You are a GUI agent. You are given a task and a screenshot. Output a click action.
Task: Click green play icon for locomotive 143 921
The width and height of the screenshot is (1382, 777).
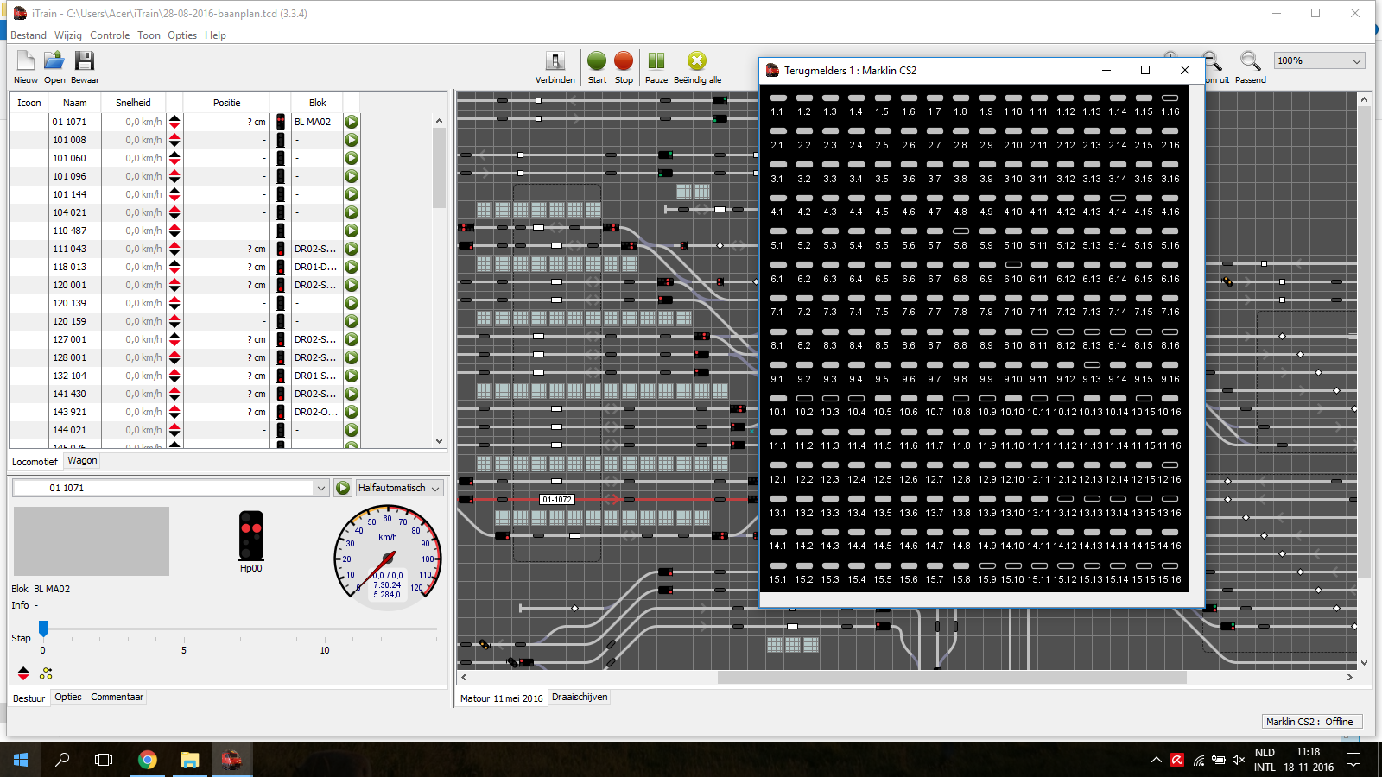point(352,412)
